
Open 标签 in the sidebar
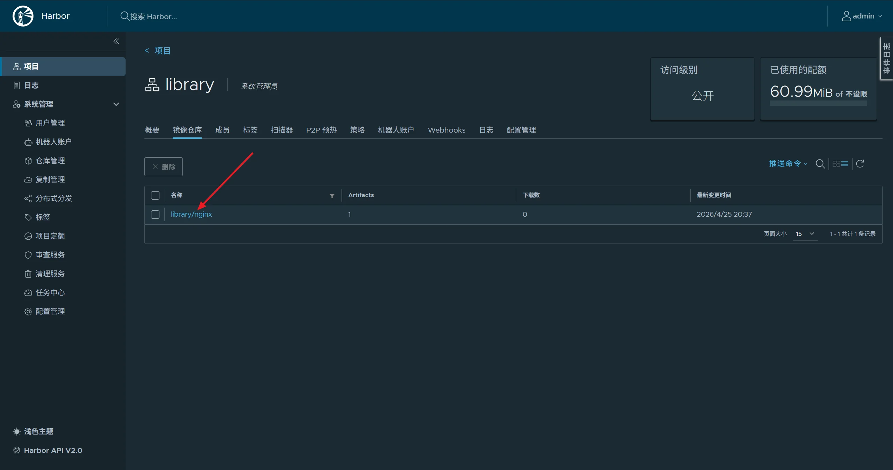43,217
